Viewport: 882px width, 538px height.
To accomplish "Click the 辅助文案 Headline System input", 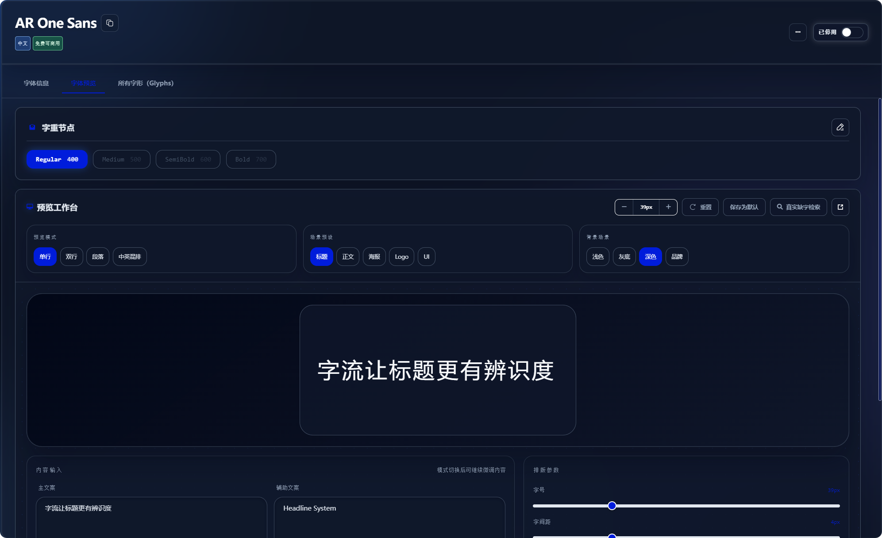I will click(x=389, y=517).
